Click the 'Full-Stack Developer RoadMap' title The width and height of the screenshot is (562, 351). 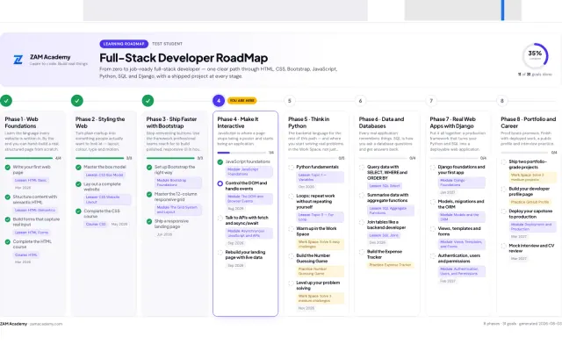(184, 58)
